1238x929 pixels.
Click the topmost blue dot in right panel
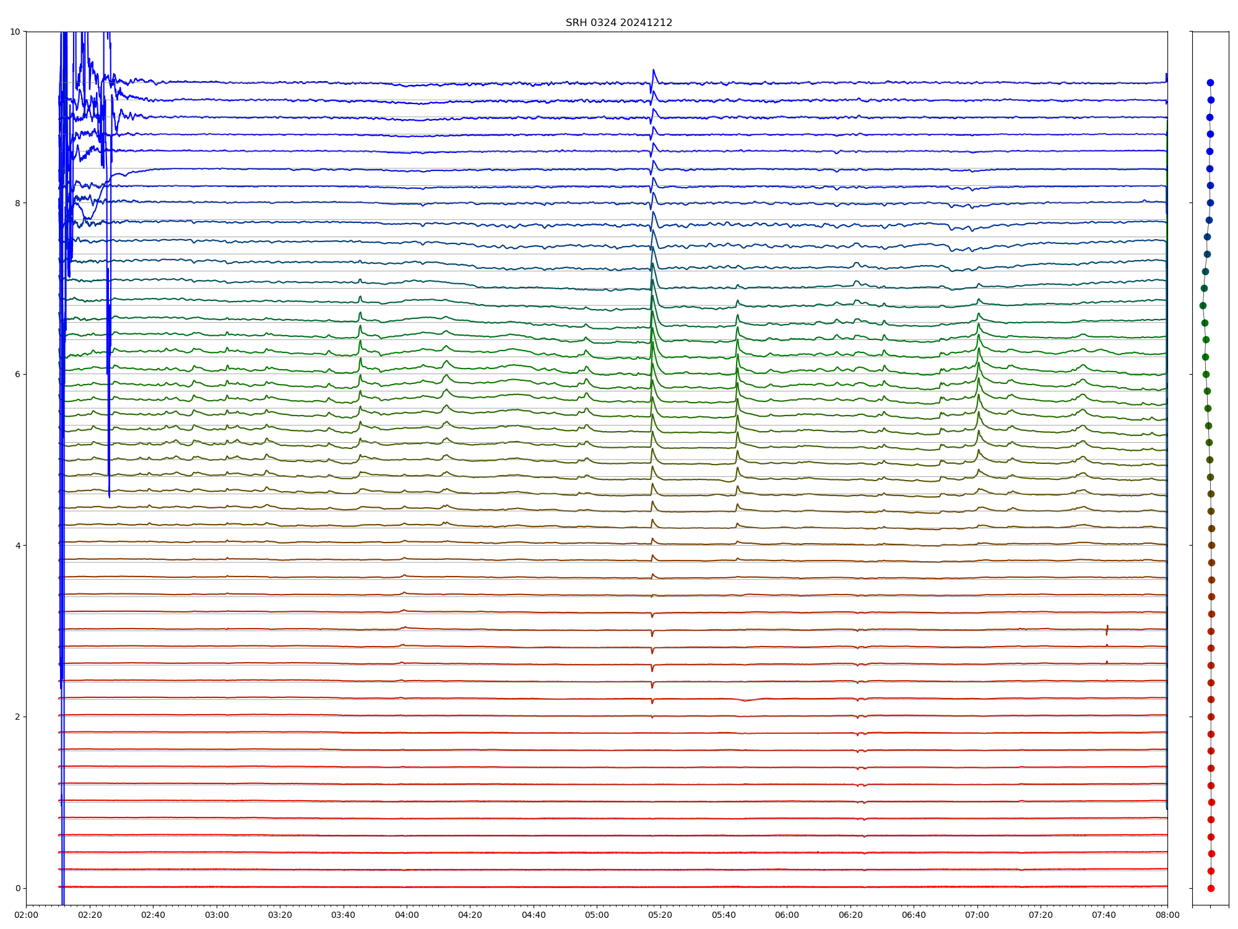[x=1210, y=82]
